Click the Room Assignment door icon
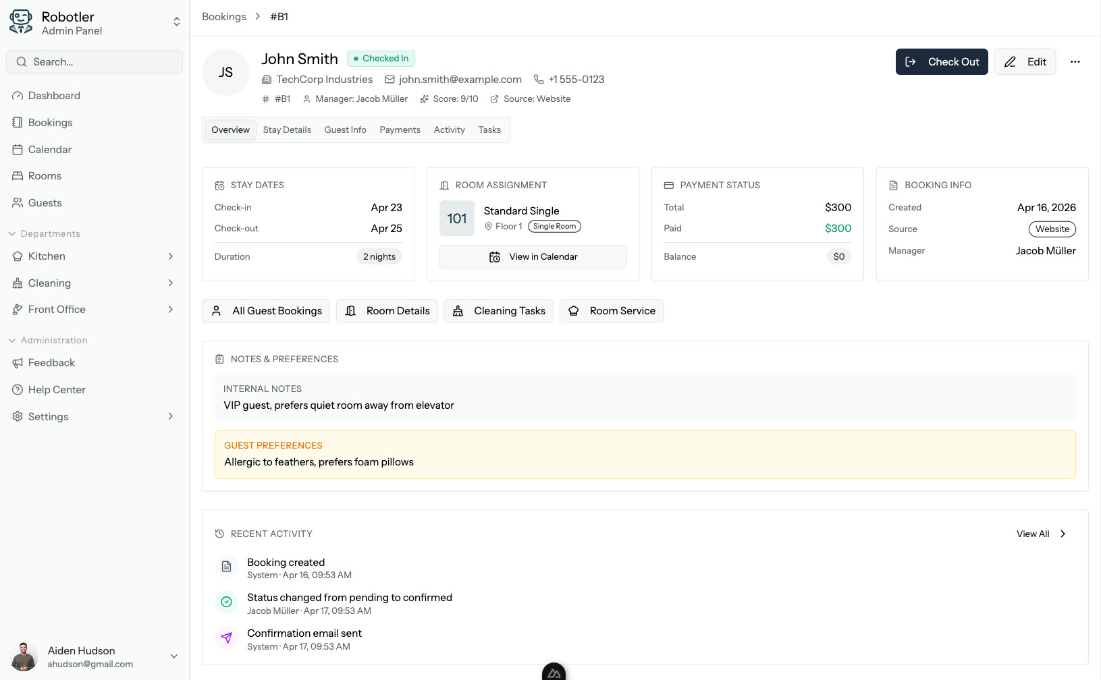Viewport: 1101px width, 680px height. (x=444, y=186)
